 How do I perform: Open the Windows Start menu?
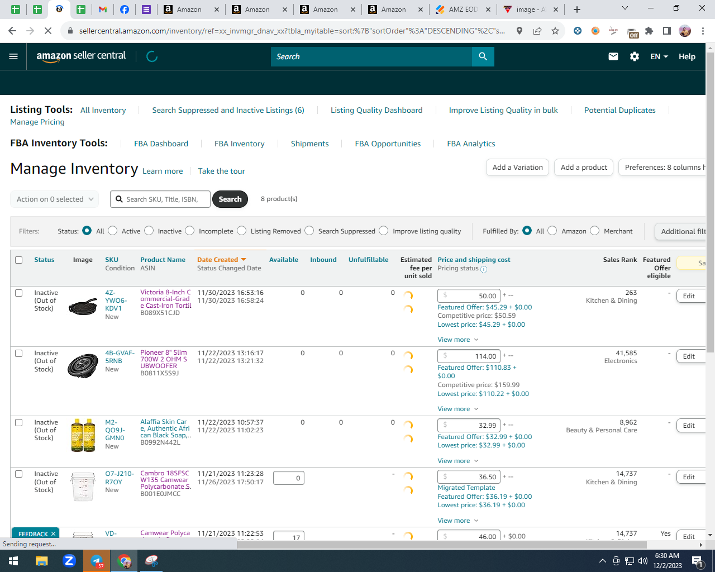(x=13, y=561)
